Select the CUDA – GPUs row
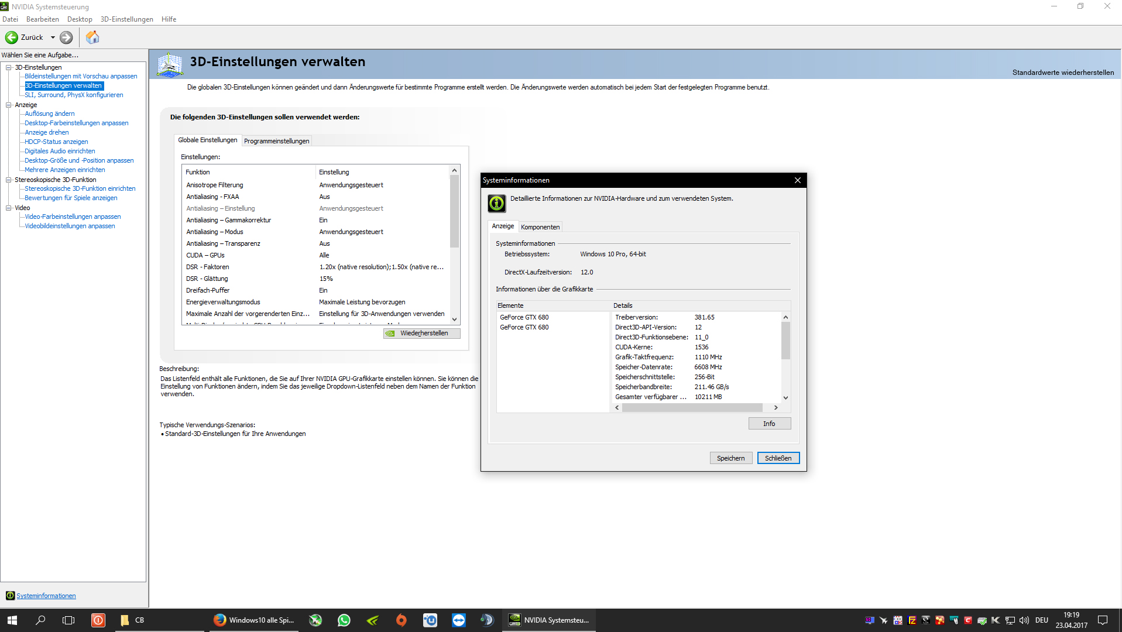Viewport: 1122px width, 632px height. tap(316, 255)
